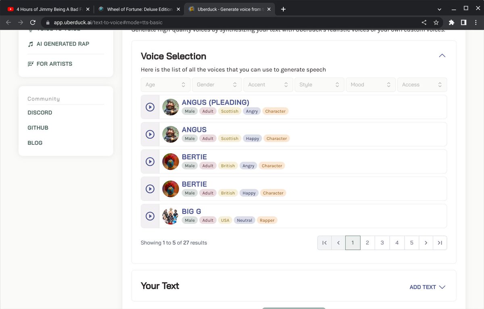Play the angry BERTIE voice preview

150,161
